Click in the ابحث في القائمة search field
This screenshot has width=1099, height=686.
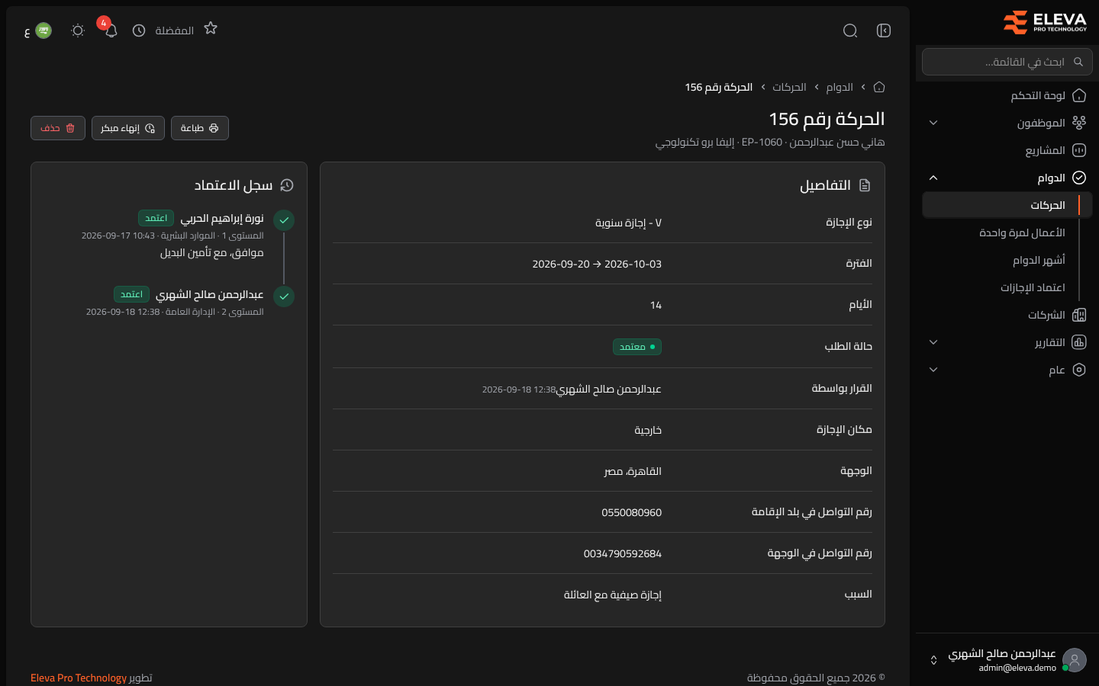point(1007,62)
